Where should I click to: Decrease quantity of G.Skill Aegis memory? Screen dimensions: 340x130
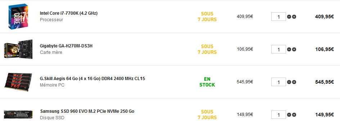(289, 82)
